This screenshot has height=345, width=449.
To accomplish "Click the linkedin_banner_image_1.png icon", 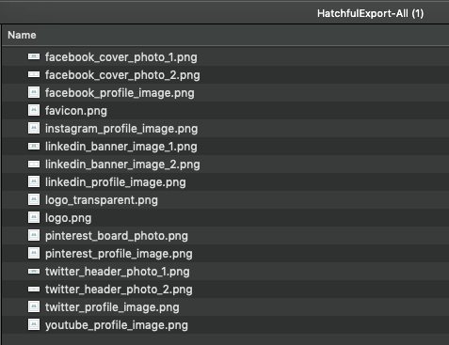I will point(34,146).
